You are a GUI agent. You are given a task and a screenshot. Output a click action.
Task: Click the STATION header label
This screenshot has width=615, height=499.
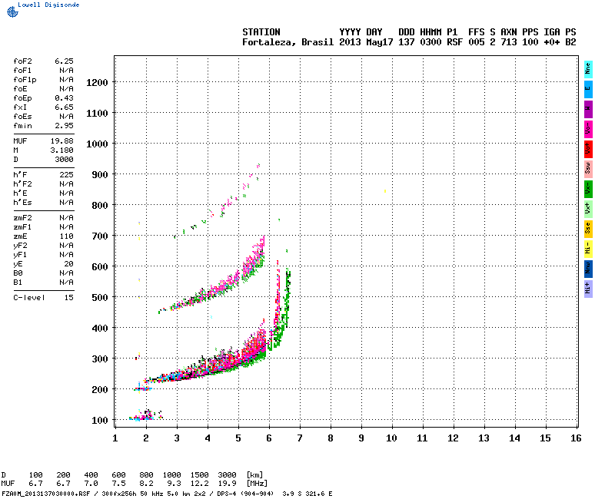(x=261, y=32)
